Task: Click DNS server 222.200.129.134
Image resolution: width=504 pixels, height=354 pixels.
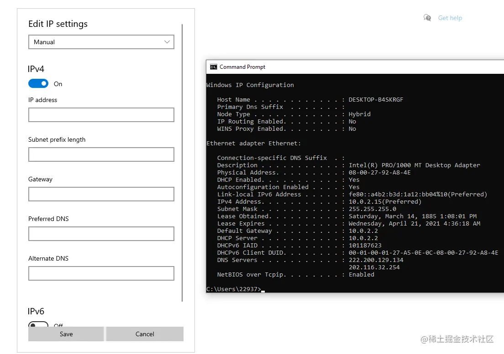Action: click(376, 260)
